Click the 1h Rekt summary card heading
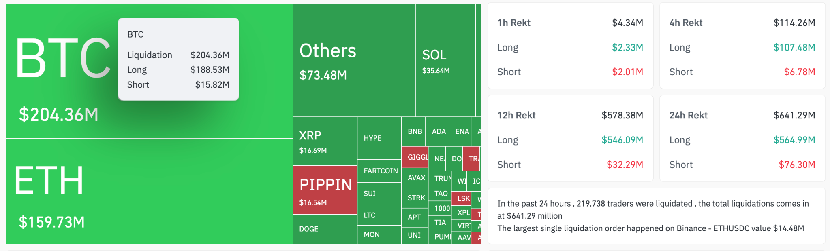 click(514, 23)
